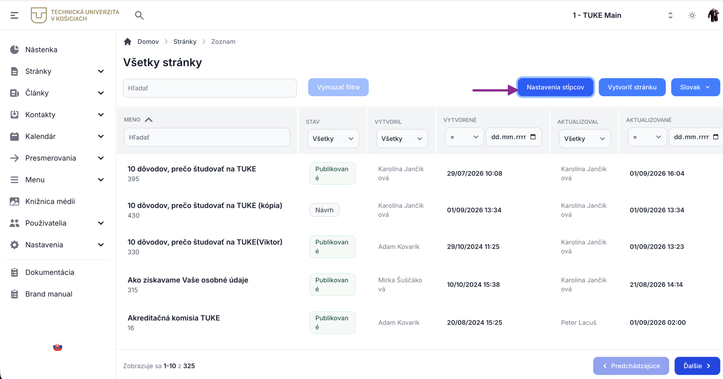Click the home icon in breadcrumb
Viewport: 723px width, 379px height.
127,42
